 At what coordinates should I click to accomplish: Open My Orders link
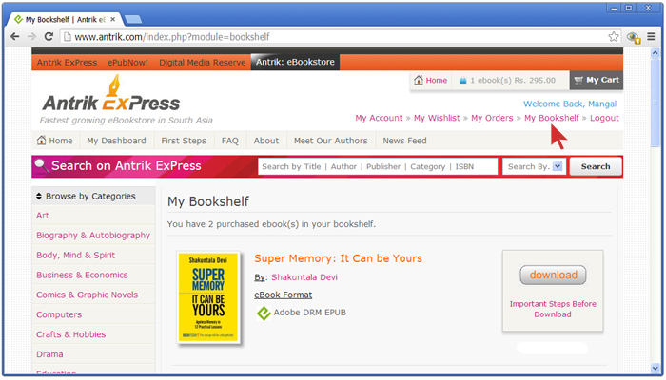coord(492,118)
